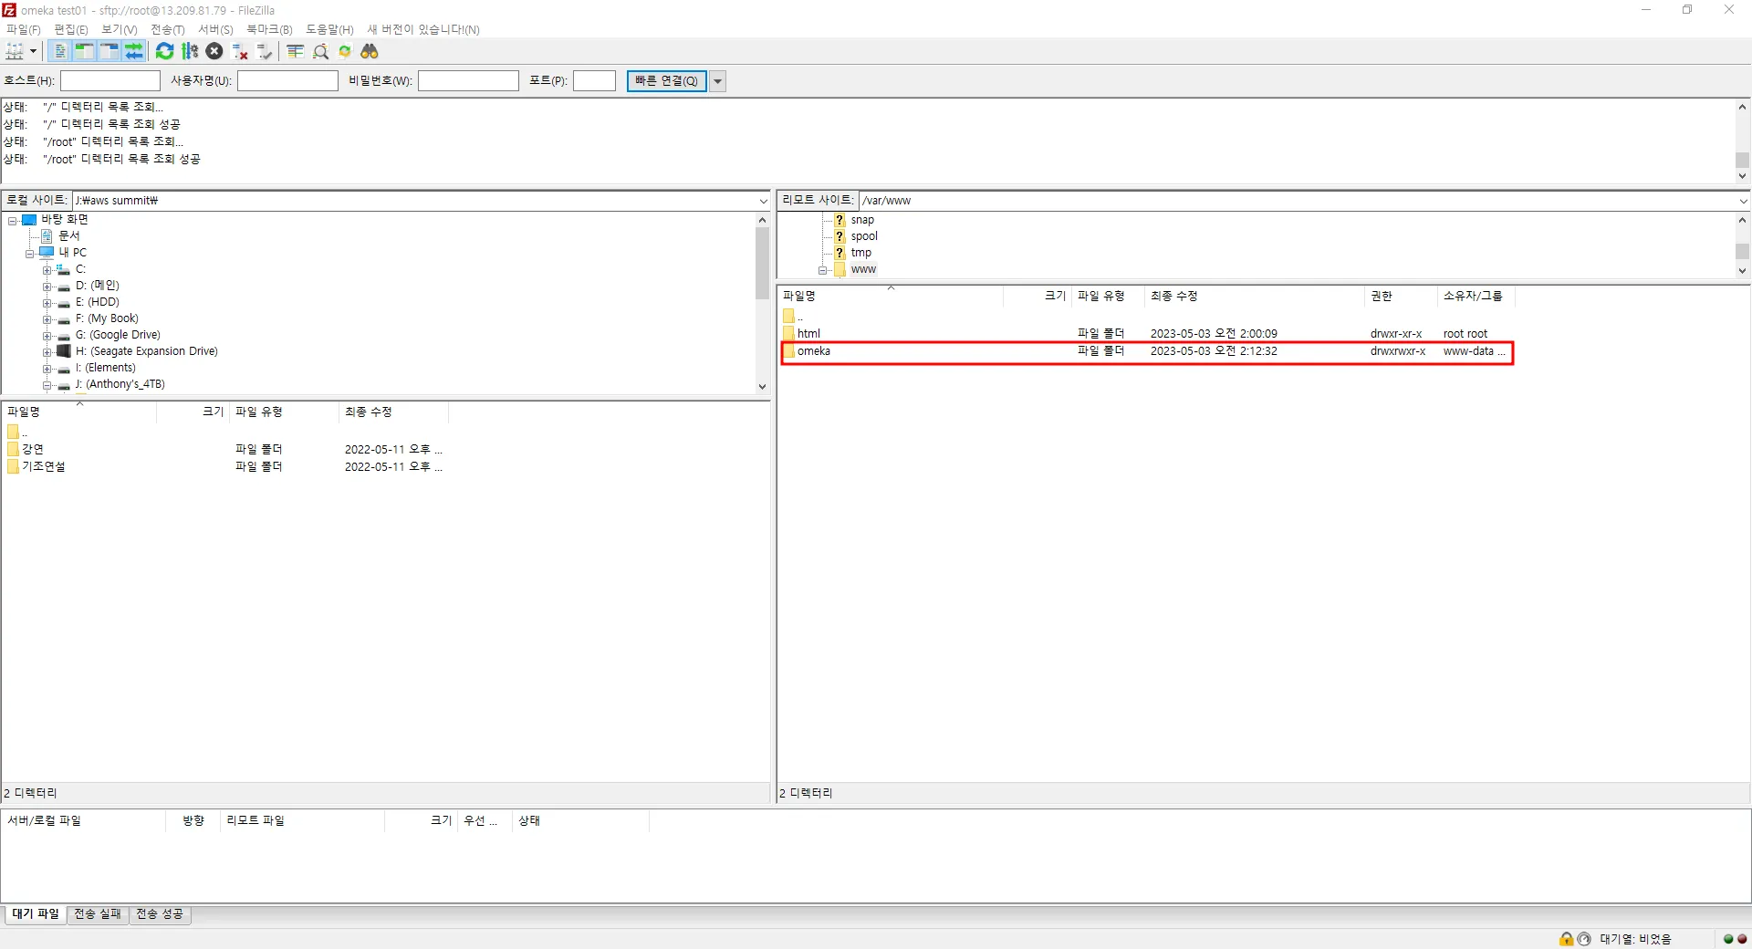The width and height of the screenshot is (1752, 949).
Task: Search for files with the binoculars icon
Action: point(370,51)
